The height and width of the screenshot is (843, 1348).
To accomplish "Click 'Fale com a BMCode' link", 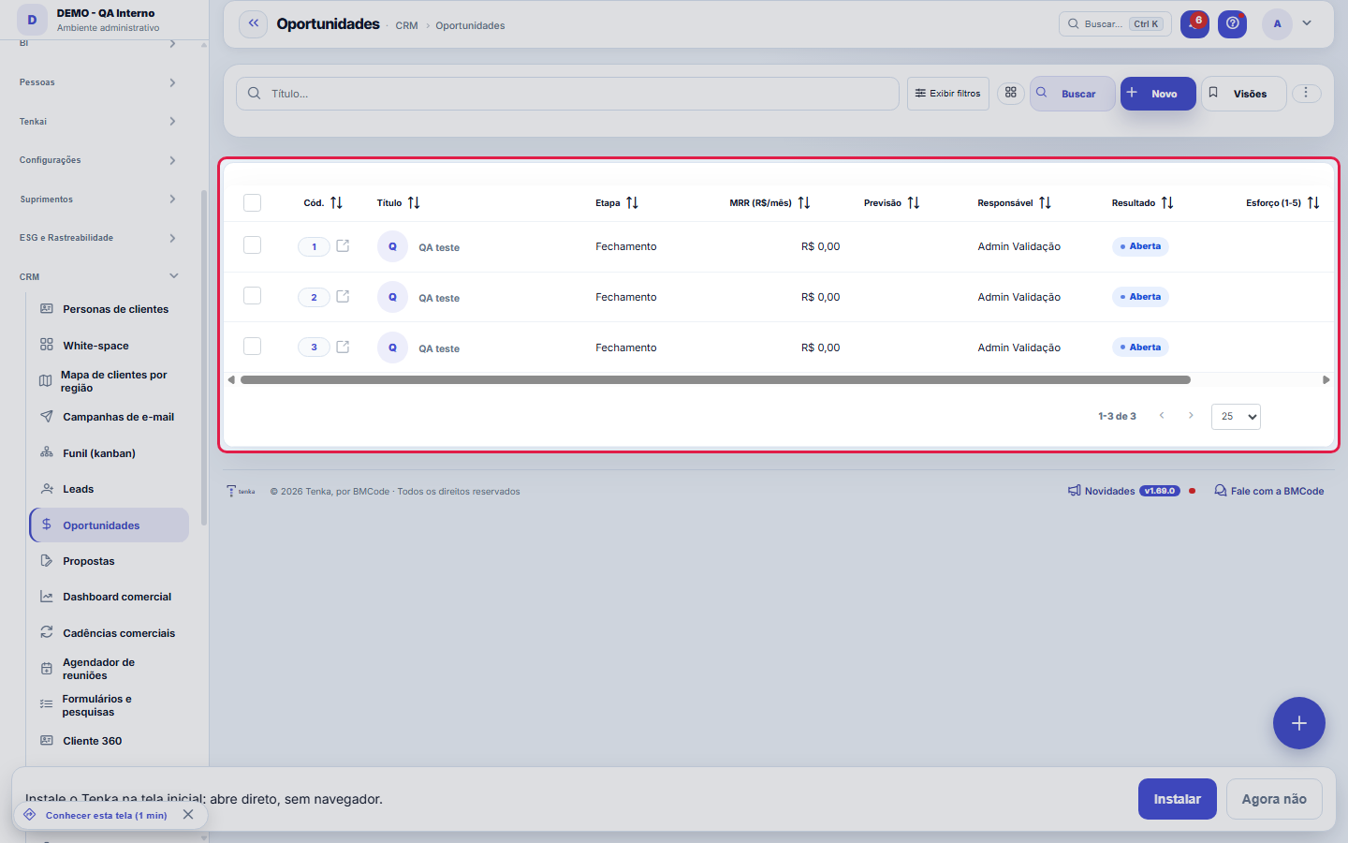I will [x=1268, y=491].
